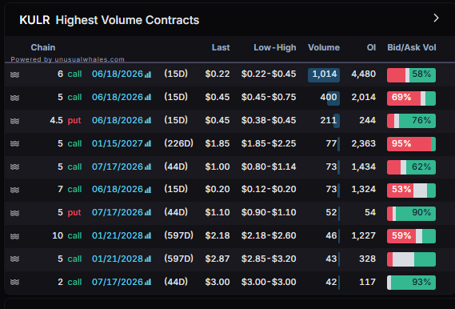This screenshot has width=455, height=309.
Task: Open the chart icon for the 4.5 put 06/18/2026
Action: pos(148,121)
